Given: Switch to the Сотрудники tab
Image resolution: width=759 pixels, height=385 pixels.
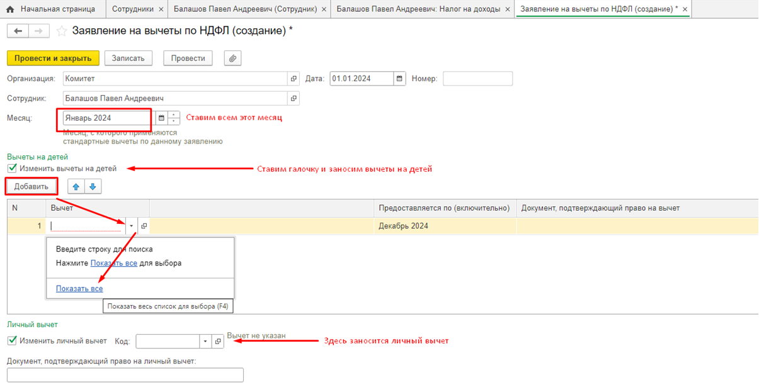Looking at the screenshot, I should coord(131,9).
